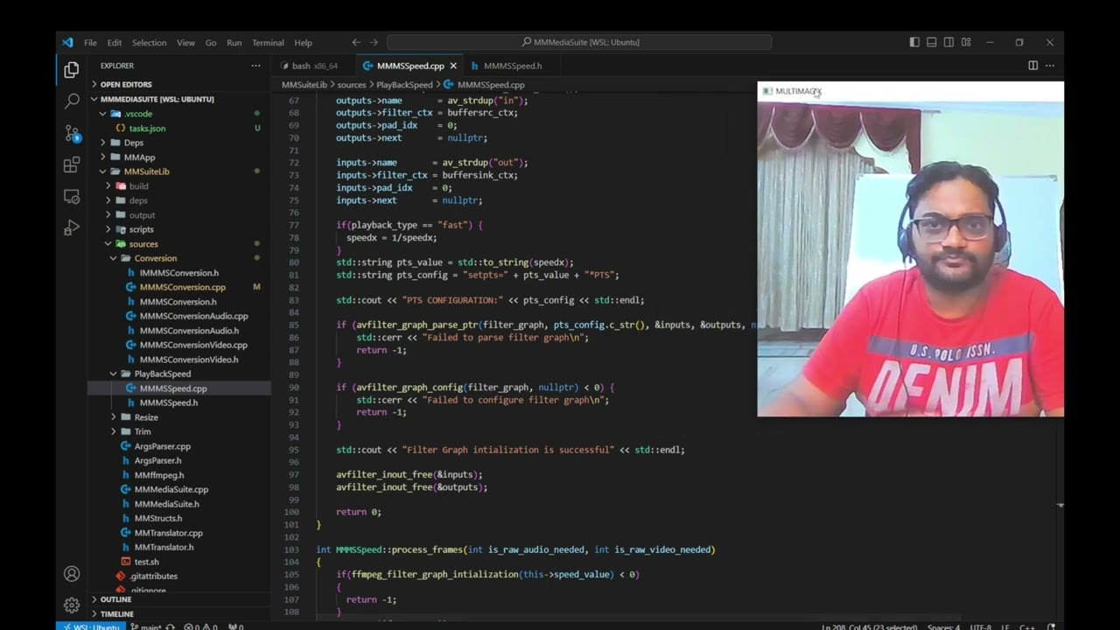Viewport: 1120px width, 630px height.
Task: Click the forwarded ports indicator in status bar
Action: tap(235, 626)
